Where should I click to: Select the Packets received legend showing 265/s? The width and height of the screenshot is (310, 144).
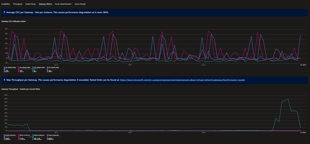click(x=10, y=137)
